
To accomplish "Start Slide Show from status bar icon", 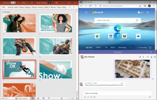I will point(49,98).
